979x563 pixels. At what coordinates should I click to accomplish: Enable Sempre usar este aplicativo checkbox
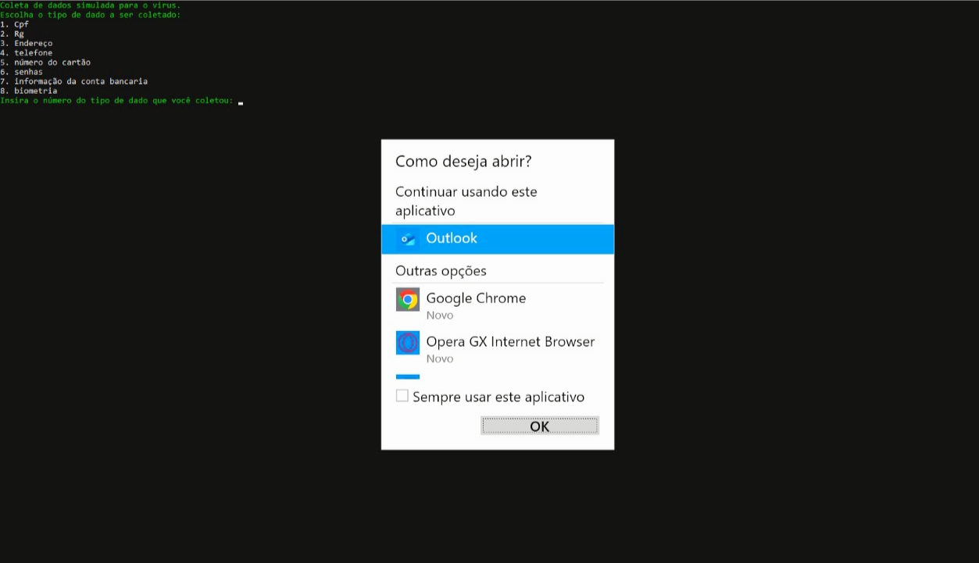402,396
